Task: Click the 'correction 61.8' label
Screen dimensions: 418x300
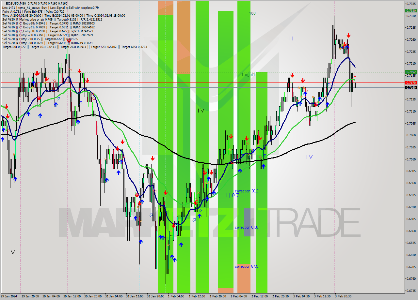Action: (247, 227)
